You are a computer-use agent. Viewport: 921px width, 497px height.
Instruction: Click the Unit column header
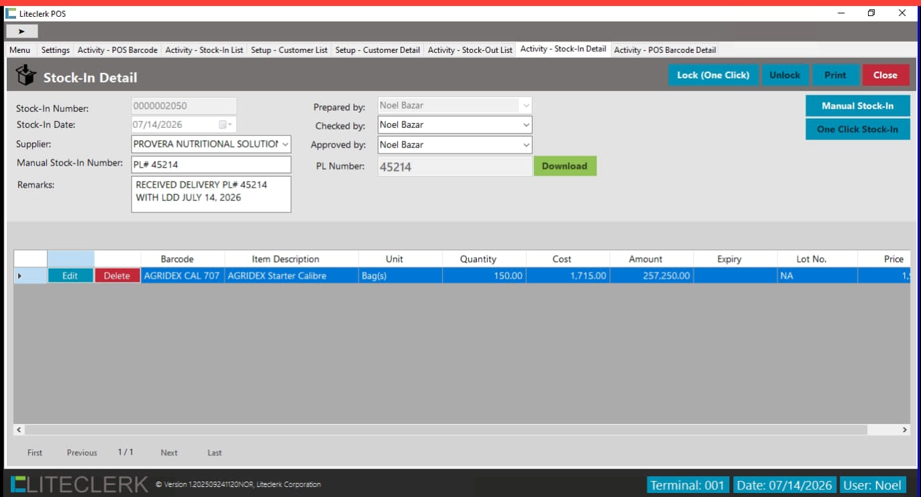pyautogui.click(x=400, y=259)
